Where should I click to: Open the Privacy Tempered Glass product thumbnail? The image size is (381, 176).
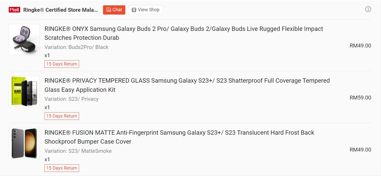24,91
